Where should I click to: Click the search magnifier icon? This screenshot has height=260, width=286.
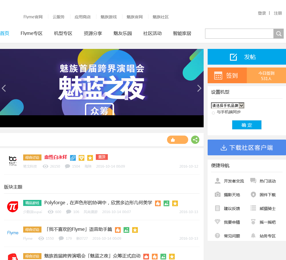point(279,33)
